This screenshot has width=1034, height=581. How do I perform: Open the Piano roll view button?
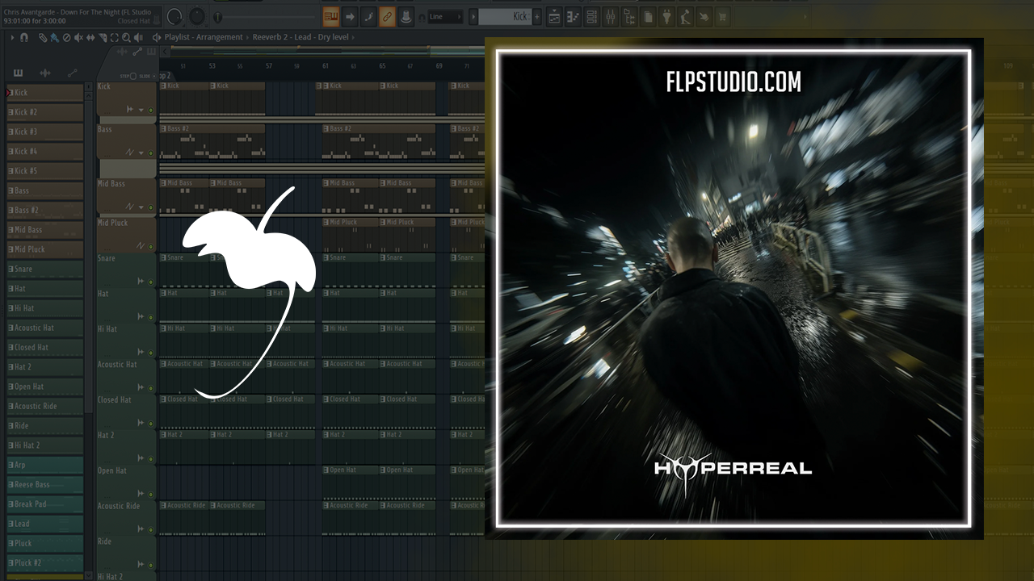pyautogui.click(x=574, y=17)
